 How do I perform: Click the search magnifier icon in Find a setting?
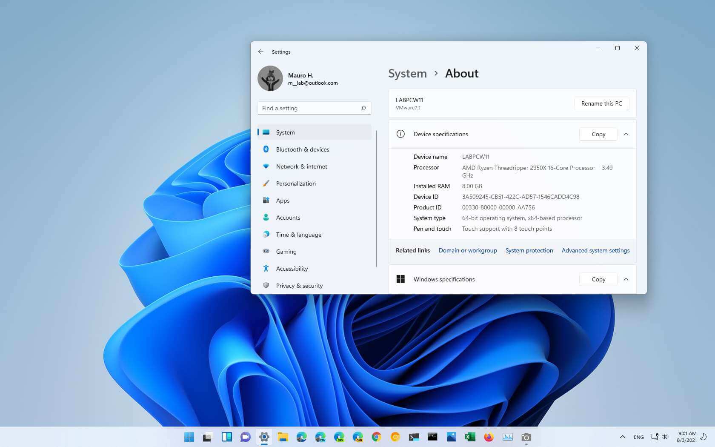pyautogui.click(x=363, y=108)
